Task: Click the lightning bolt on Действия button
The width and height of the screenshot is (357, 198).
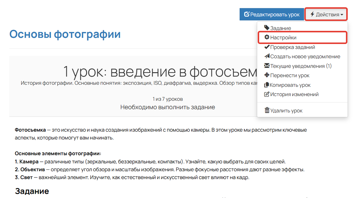Action: click(x=312, y=14)
